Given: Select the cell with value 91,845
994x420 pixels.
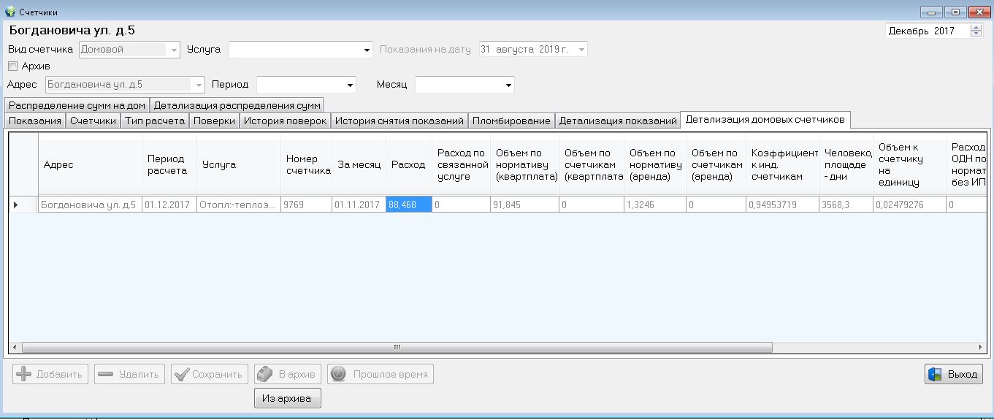Looking at the screenshot, I should pos(524,205).
